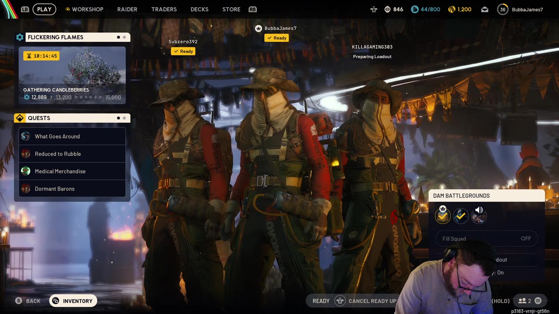The width and height of the screenshot is (559, 314).
Task: Open the Gathering Candleberries event card
Action: (72, 75)
